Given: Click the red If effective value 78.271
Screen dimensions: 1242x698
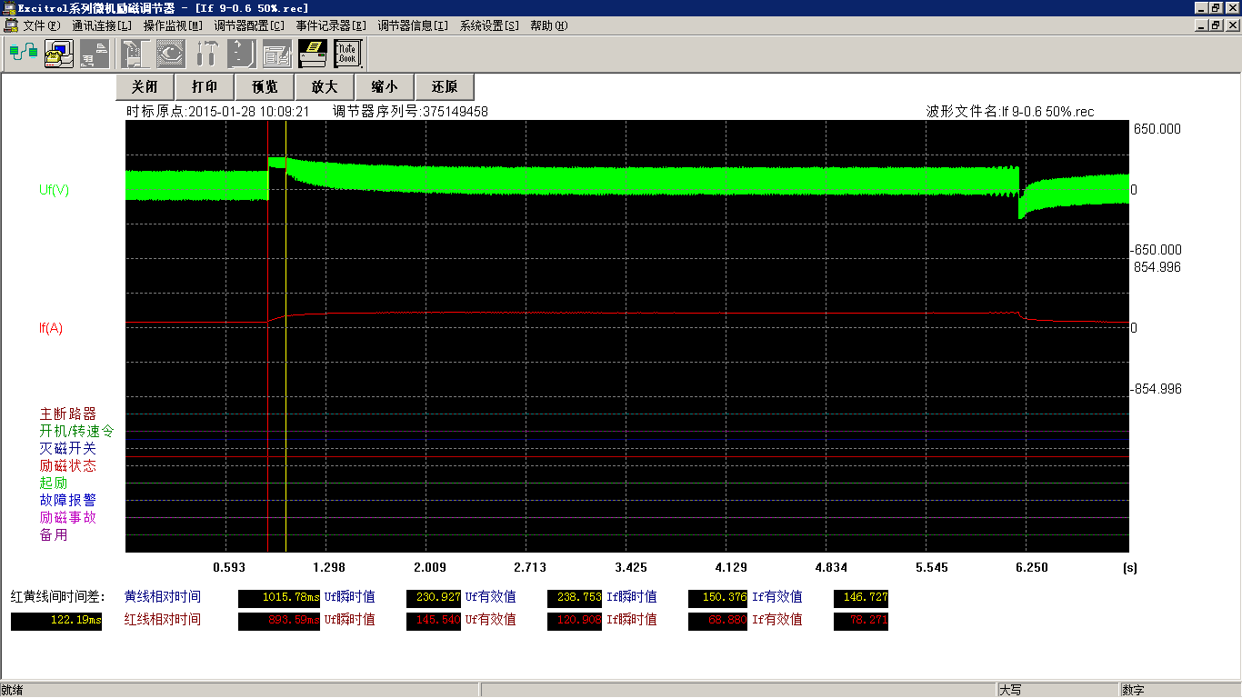Looking at the screenshot, I should (861, 621).
